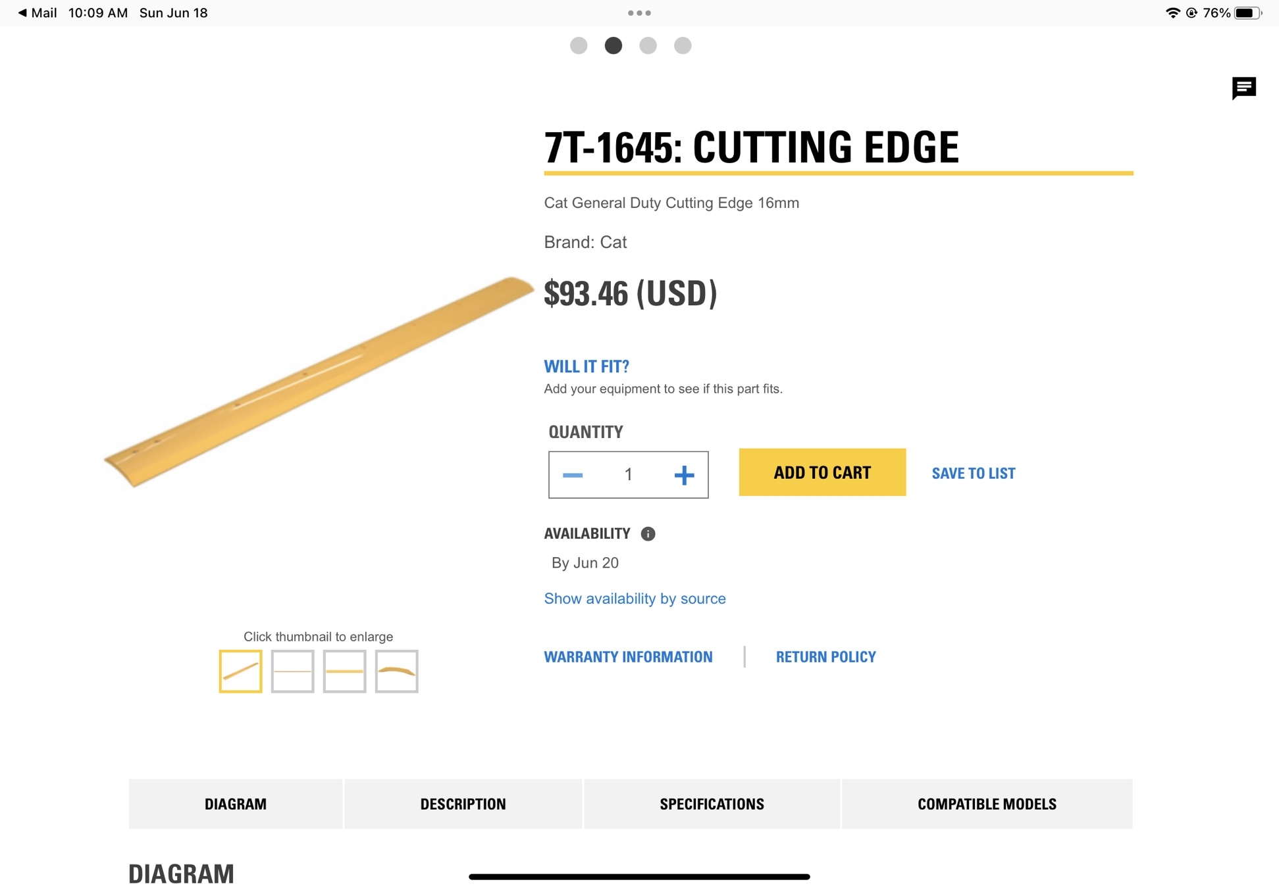Open the Will It Fit link
This screenshot has width=1279, height=888.
point(587,366)
